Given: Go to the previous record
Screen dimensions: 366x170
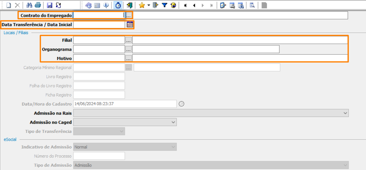Looking at the screenshot, I should coord(194,5).
